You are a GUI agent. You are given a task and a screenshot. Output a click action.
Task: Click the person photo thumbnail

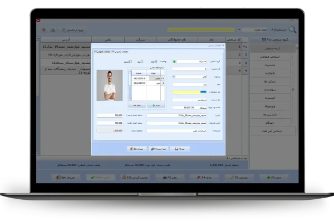click(110, 85)
